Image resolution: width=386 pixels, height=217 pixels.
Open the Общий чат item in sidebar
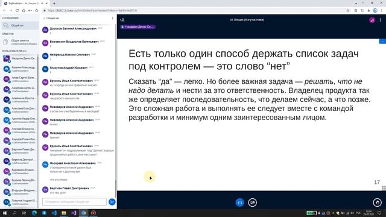pyautogui.click(x=20, y=25)
